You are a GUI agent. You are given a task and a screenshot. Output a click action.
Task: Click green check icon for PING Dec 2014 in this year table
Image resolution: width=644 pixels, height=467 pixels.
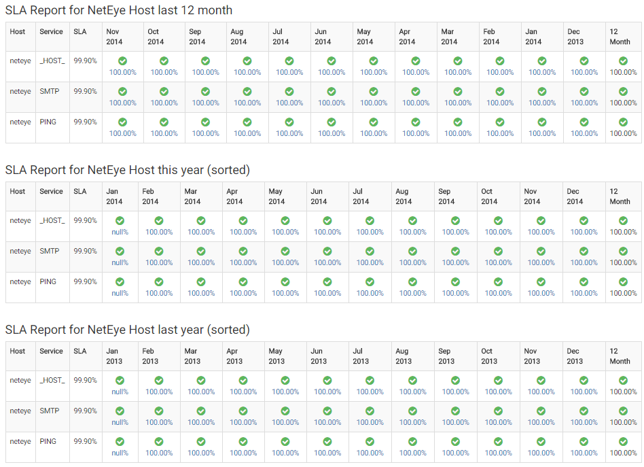point(584,281)
